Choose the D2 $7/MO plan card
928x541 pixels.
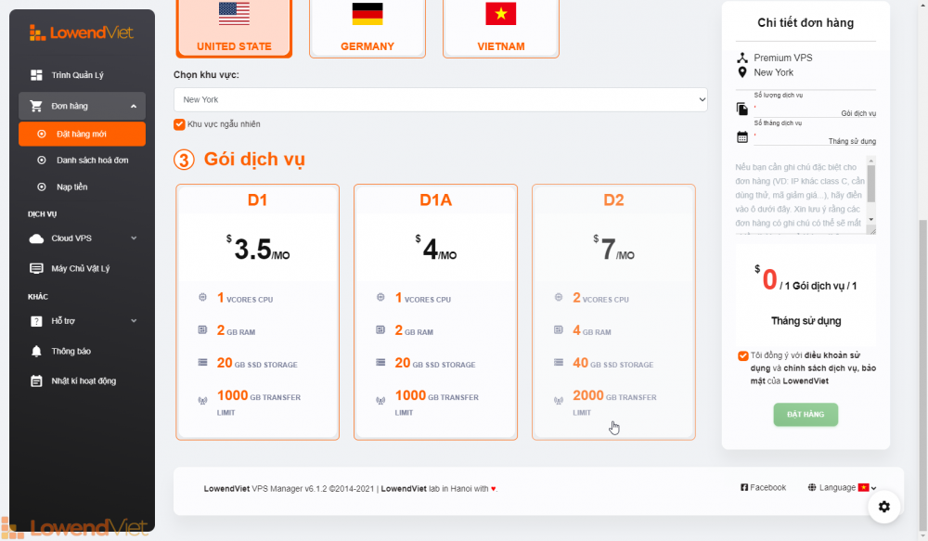tap(613, 312)
